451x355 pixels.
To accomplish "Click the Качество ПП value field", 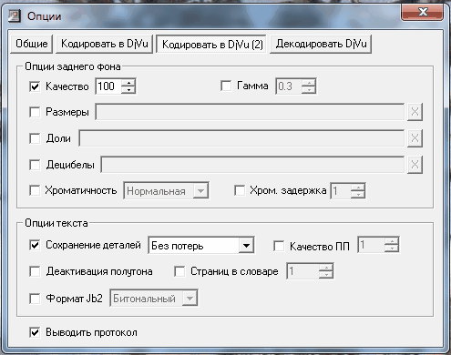I will [x=372, y=245].
